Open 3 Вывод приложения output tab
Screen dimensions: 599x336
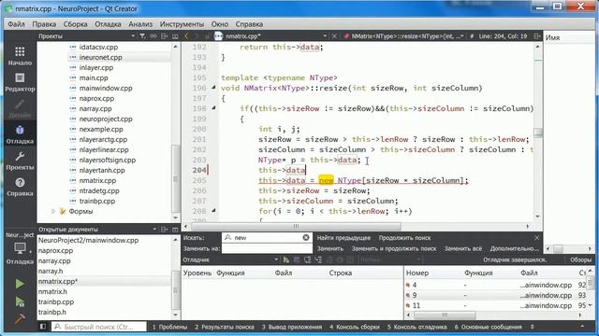tap(292, 327)
